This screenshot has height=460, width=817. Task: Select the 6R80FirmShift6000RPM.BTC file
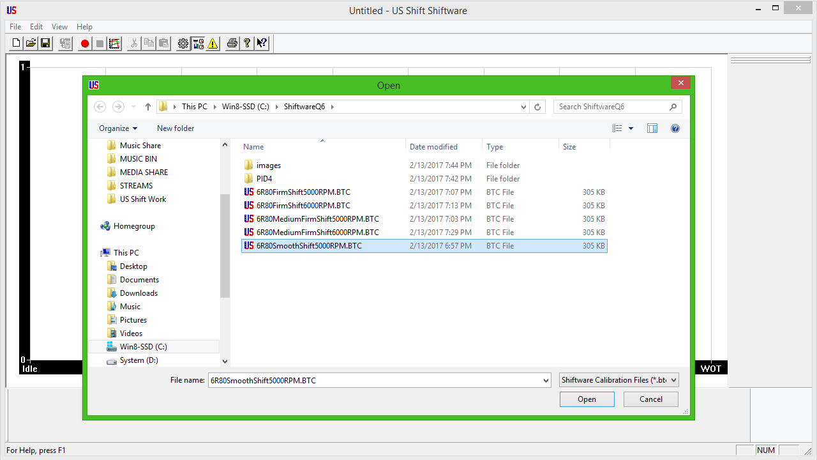point(303,206)
